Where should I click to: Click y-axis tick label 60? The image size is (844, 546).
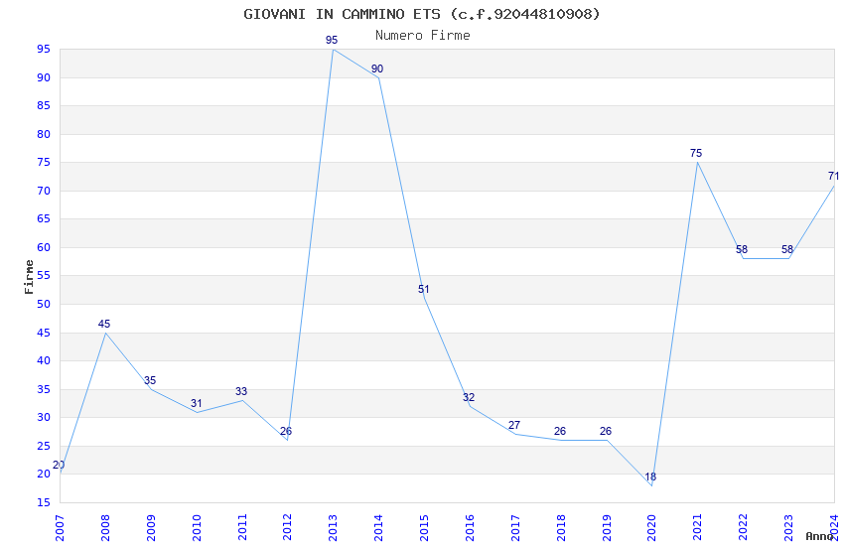click(x=44, y=247)
